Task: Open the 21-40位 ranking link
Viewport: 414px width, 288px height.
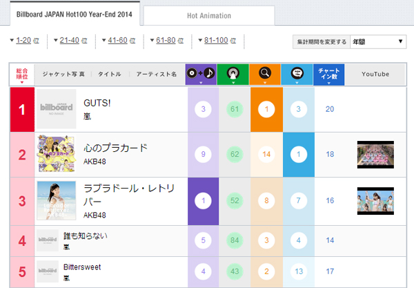Action: [x=72, y=41]
